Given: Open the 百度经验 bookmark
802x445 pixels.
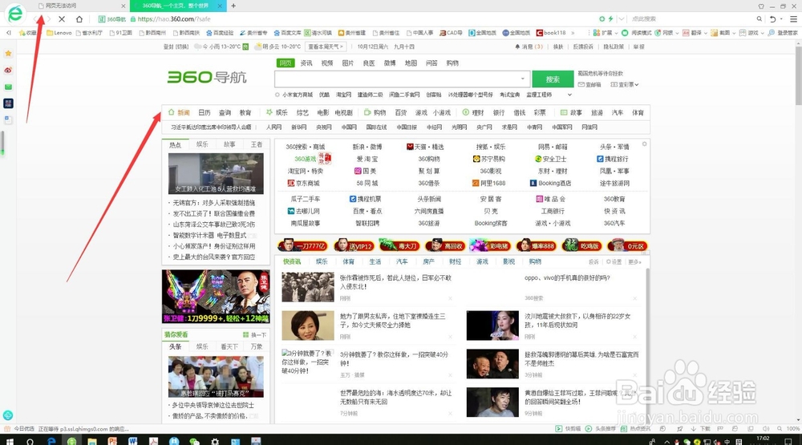Looking at the screenshot, I should click(x=220, y=33).
